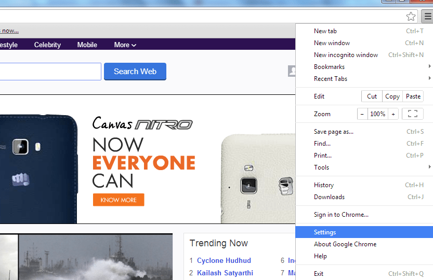
Task: Open Help from the Chrome menu
Action: pyautogui.click(x=364, y=256)
